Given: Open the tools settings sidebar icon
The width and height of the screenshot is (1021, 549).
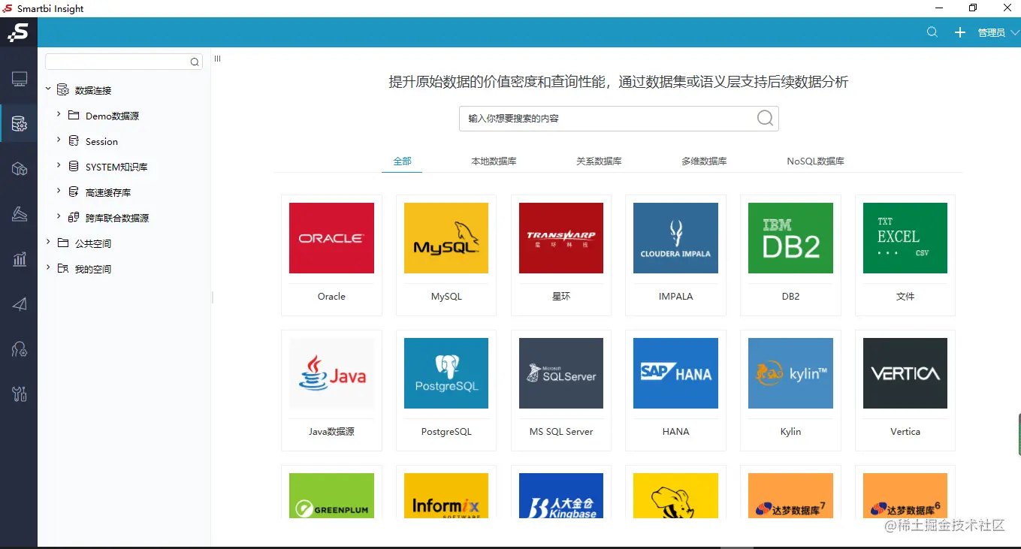Looking at the screenshot, I should click(20, 394).
